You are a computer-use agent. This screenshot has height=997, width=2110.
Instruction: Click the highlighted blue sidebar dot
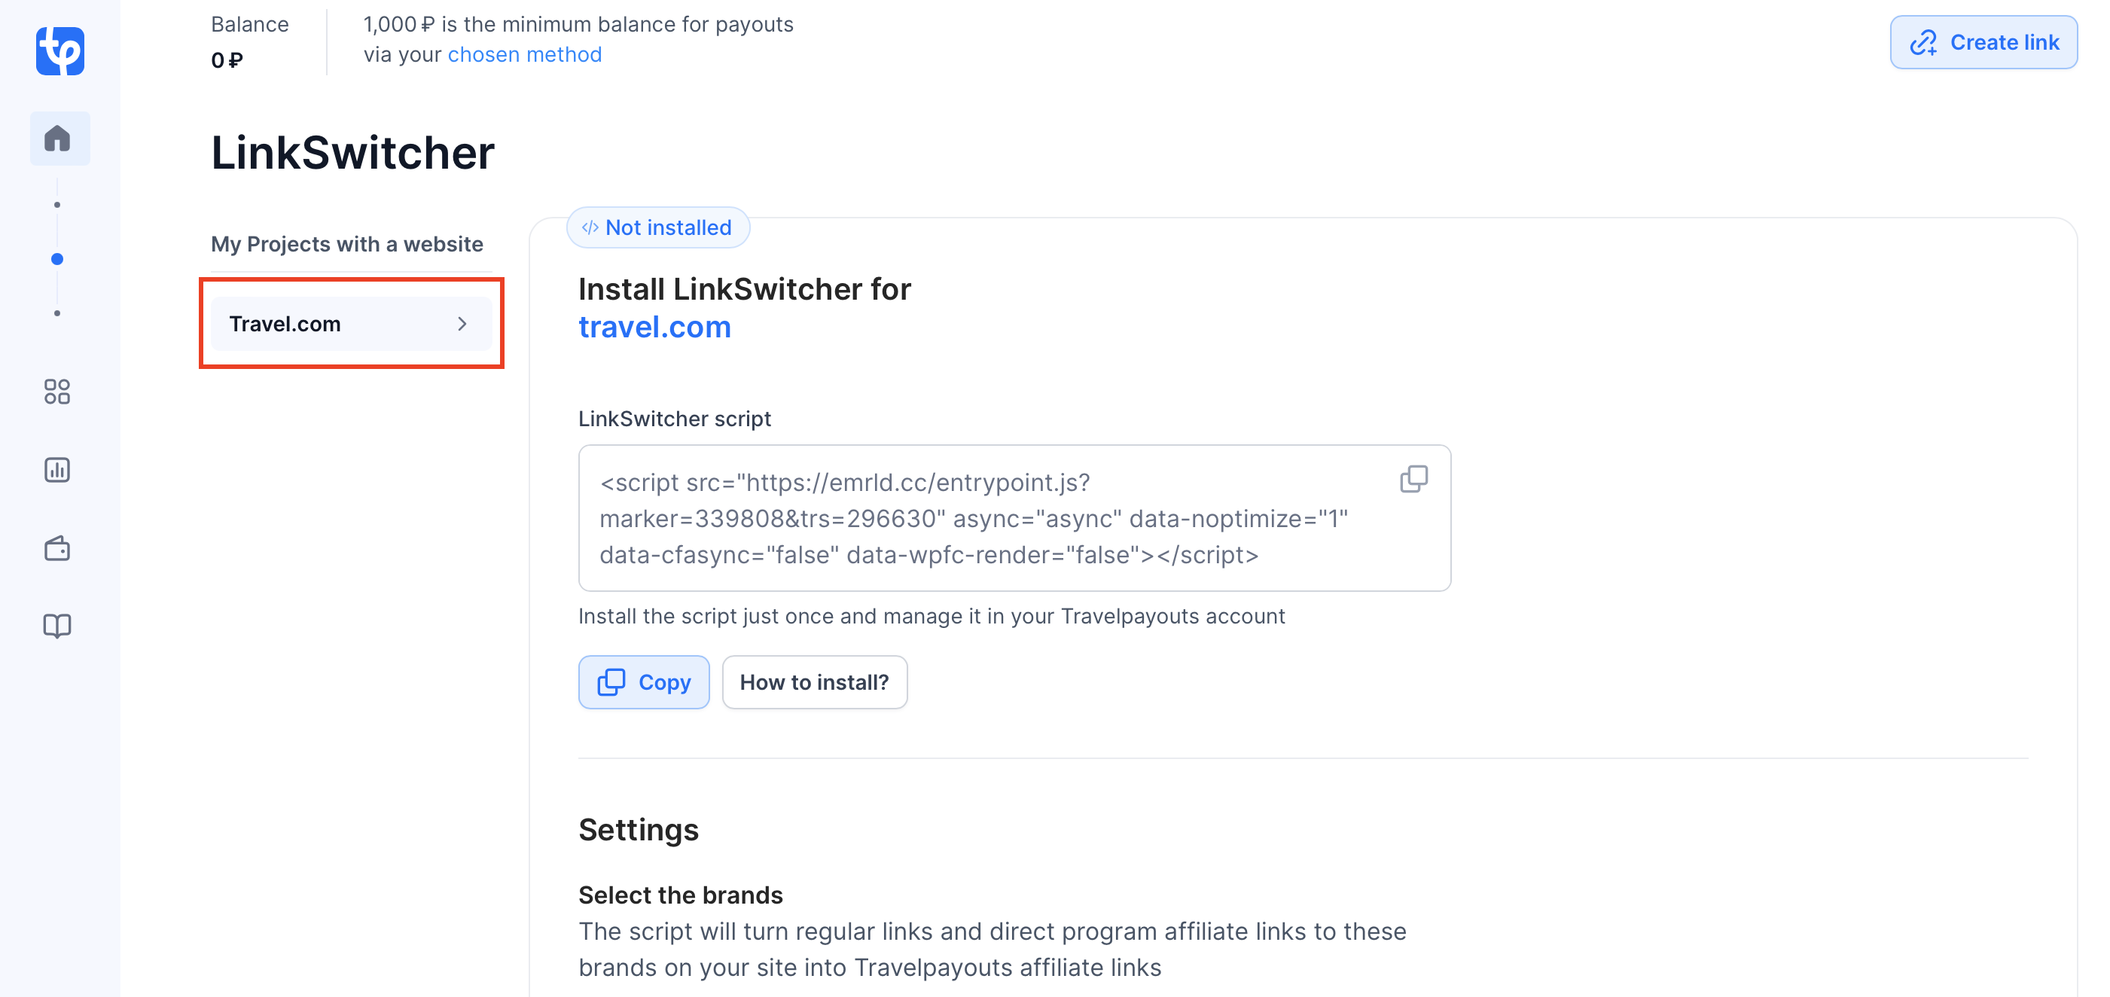(x=57, y=259)
